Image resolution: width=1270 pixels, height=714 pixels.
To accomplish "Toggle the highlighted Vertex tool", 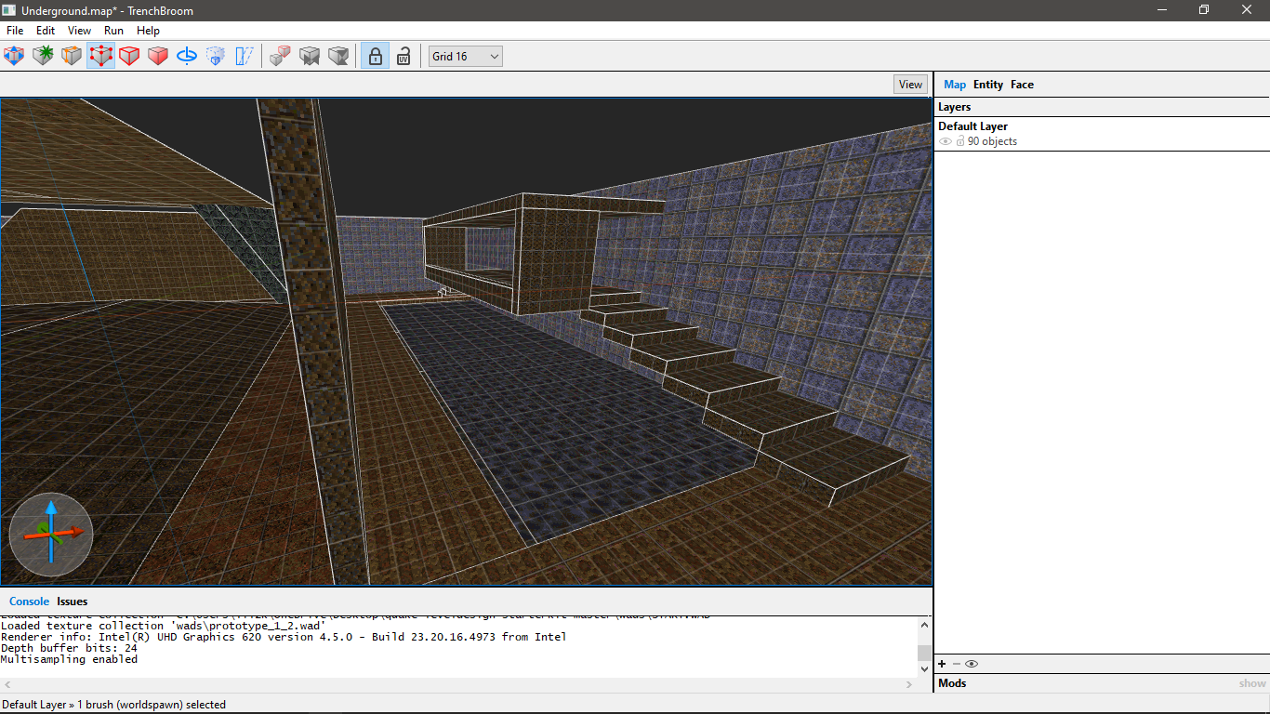I will tap(100, 56).
